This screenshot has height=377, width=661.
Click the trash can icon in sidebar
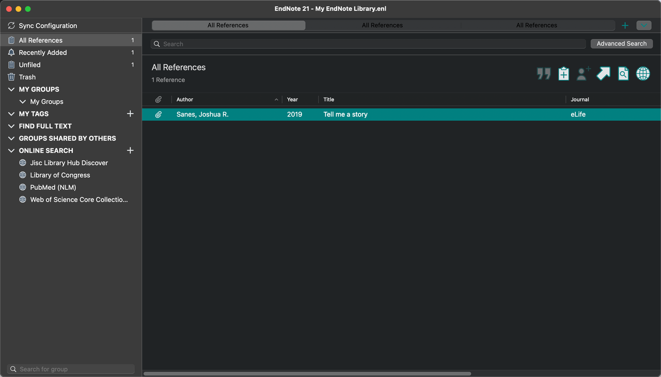coord(11,77)
